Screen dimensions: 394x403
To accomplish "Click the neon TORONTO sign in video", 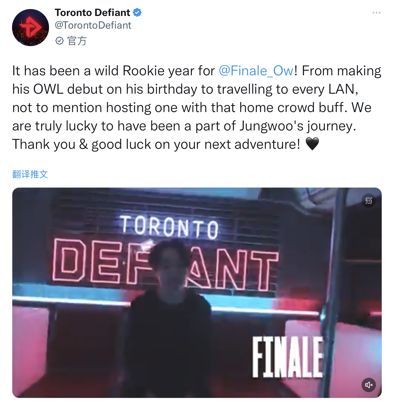I will pos(170,227).
